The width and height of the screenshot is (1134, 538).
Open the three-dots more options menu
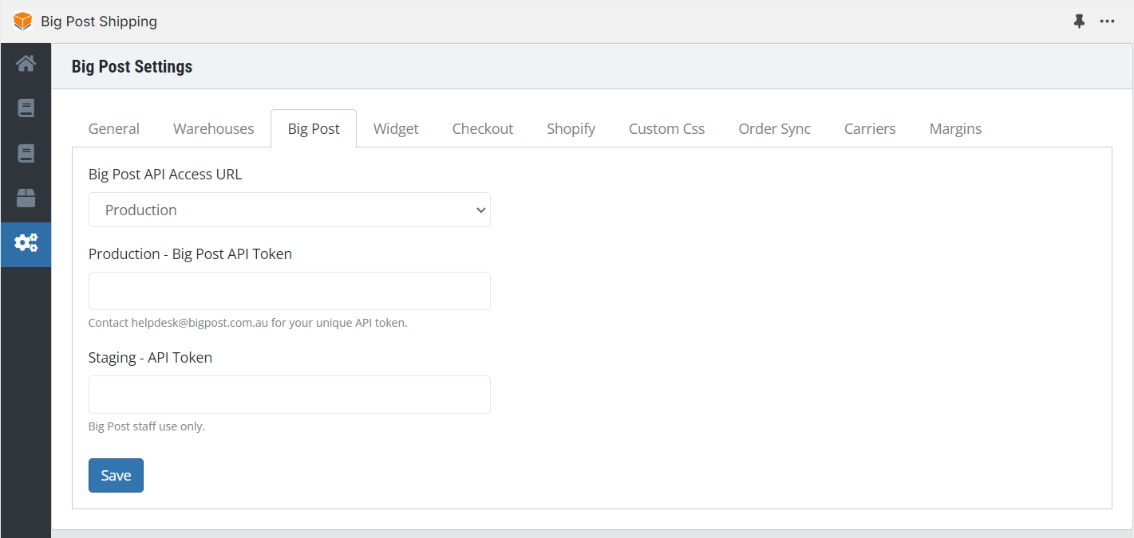pyautogui.click(x=1107, y=22)
